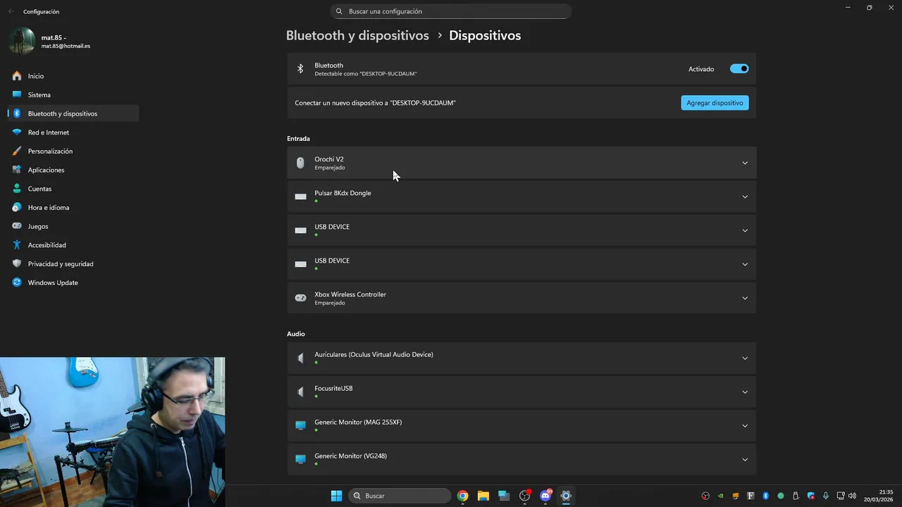The height and width of the screenshot is (507, 902).
Task: Open Discord from the taskbar
Action: [x=545, y=496]
